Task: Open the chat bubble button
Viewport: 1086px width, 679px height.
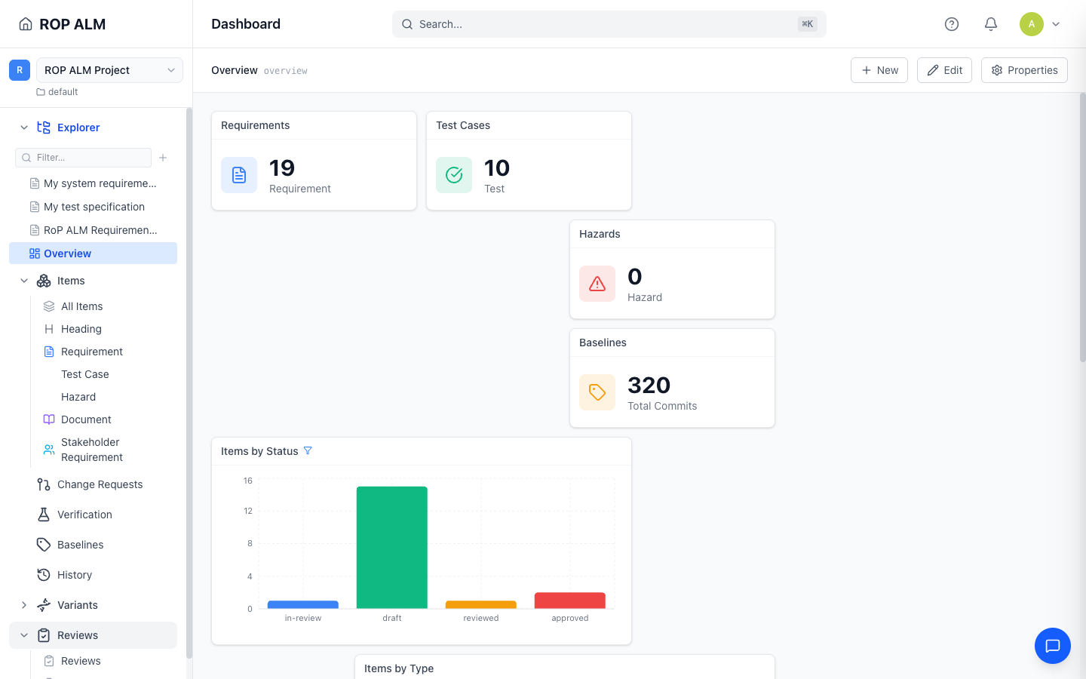Action: pos(1053,646)
